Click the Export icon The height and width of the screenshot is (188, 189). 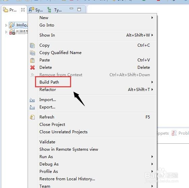click(32, 107)
